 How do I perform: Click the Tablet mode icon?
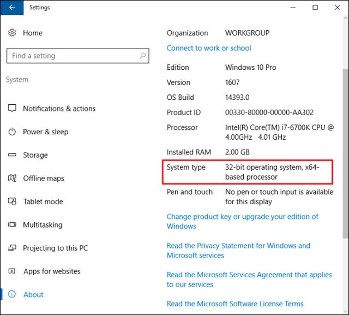[12, 201]
